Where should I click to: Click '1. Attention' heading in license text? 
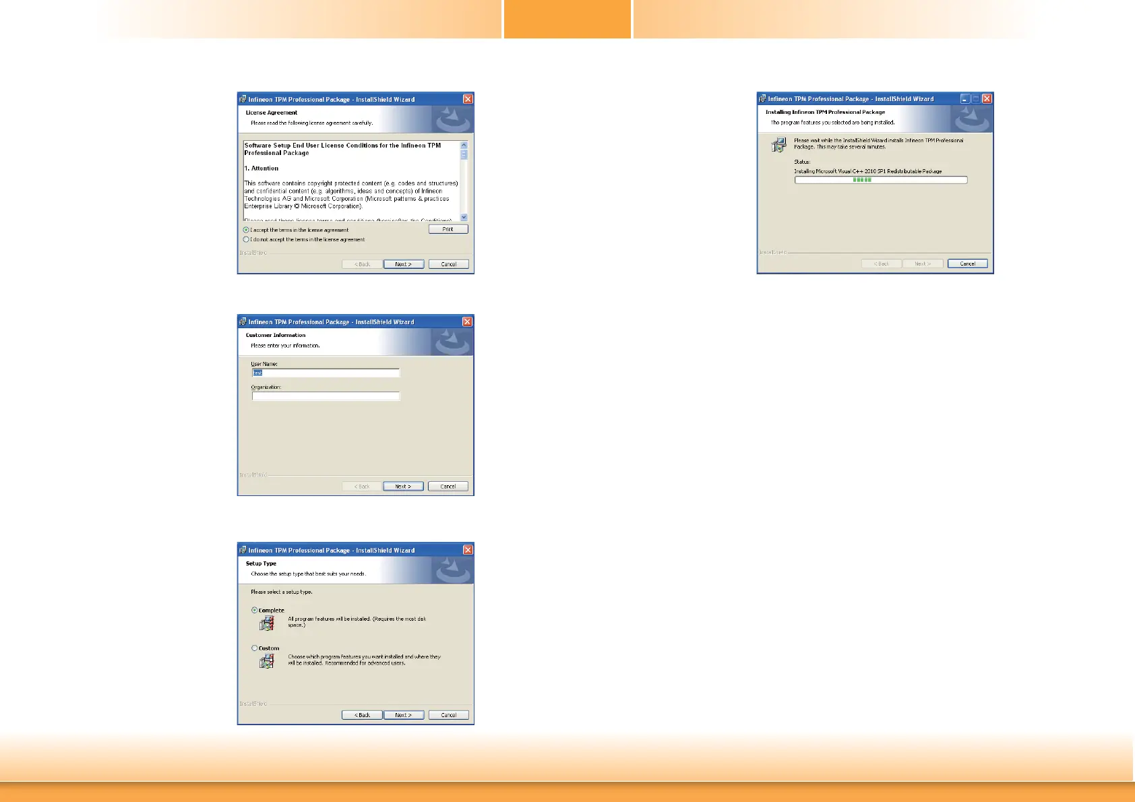coord(262,168)
